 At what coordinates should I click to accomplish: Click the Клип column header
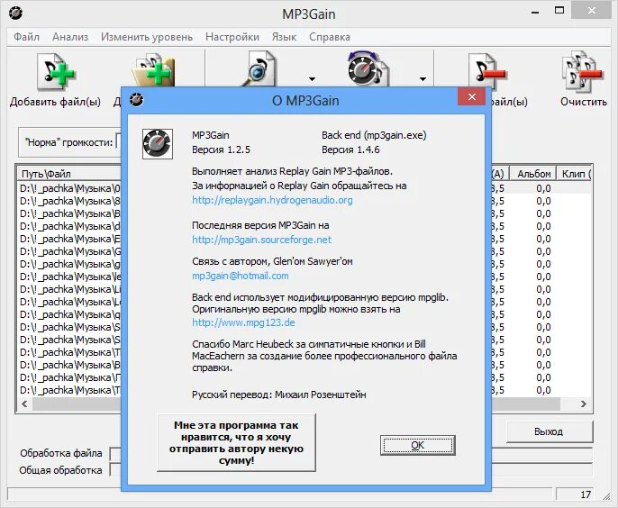point(575,174)
